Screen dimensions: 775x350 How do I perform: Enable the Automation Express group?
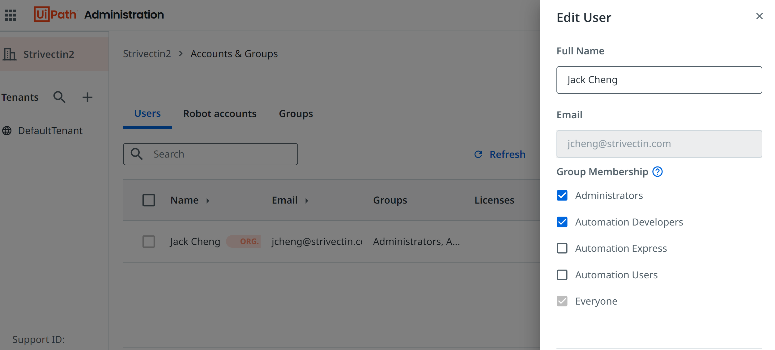[x=562, y=248]
